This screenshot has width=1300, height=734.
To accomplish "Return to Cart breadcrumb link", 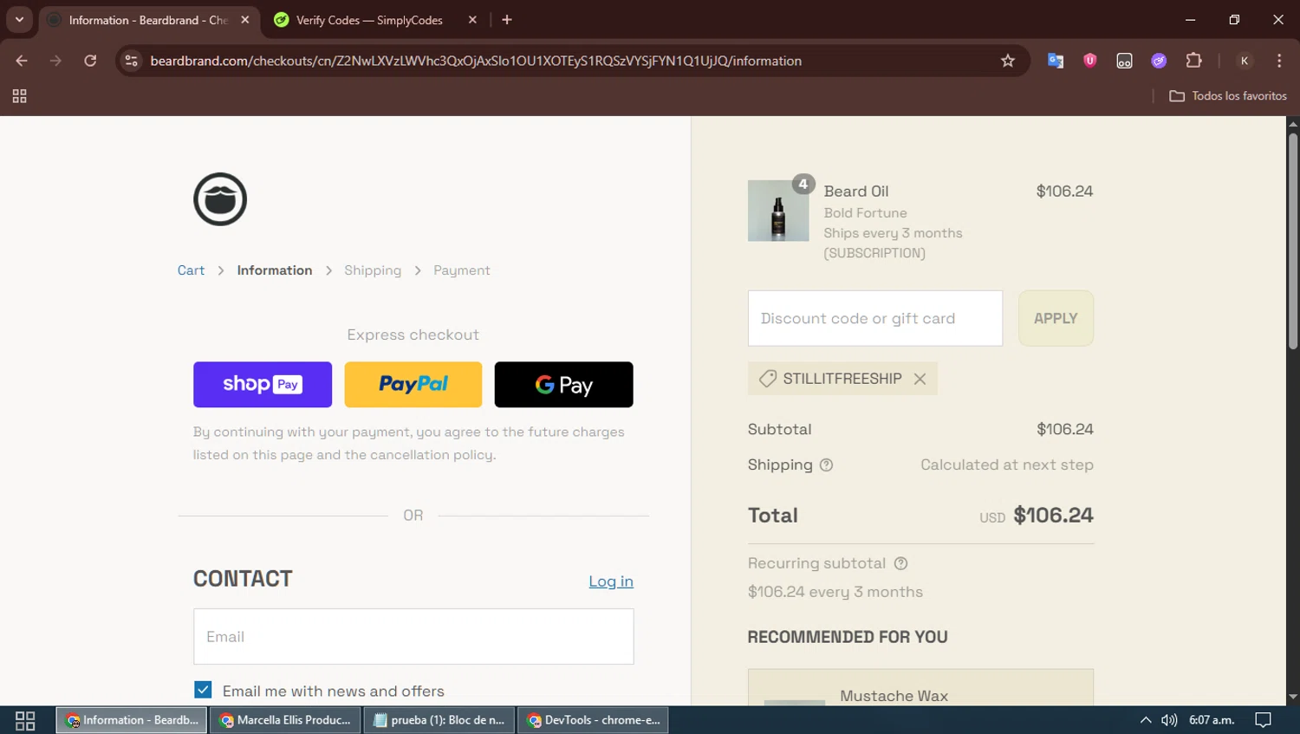I will coord(191,270).
